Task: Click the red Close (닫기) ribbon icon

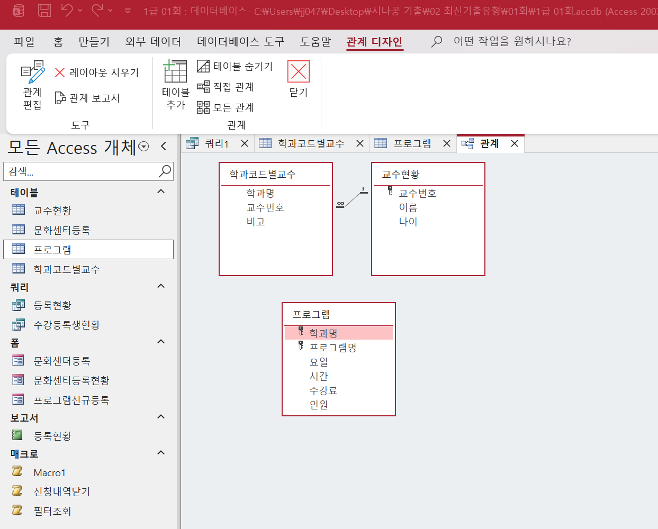Action: click(x=299, y=72)
